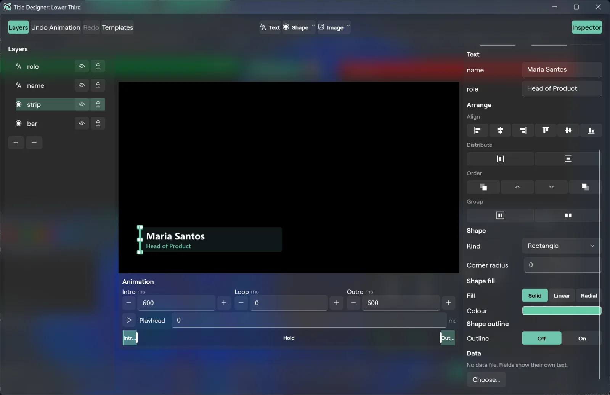Play the animation preview
Screen dimensions: 610x395
(129, 320)
